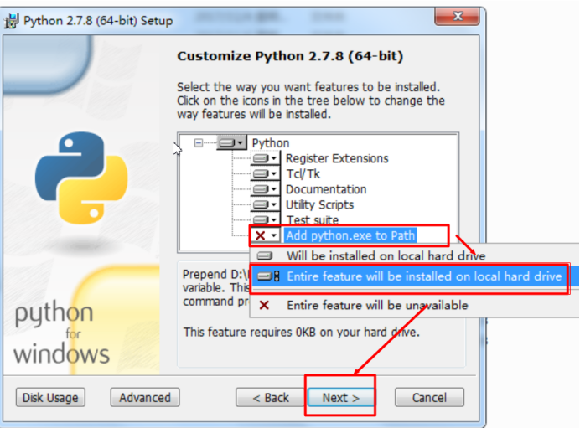Click the Advanced button
The width and height of the screenshot is (580, 428).
click(x=145, y=397)
